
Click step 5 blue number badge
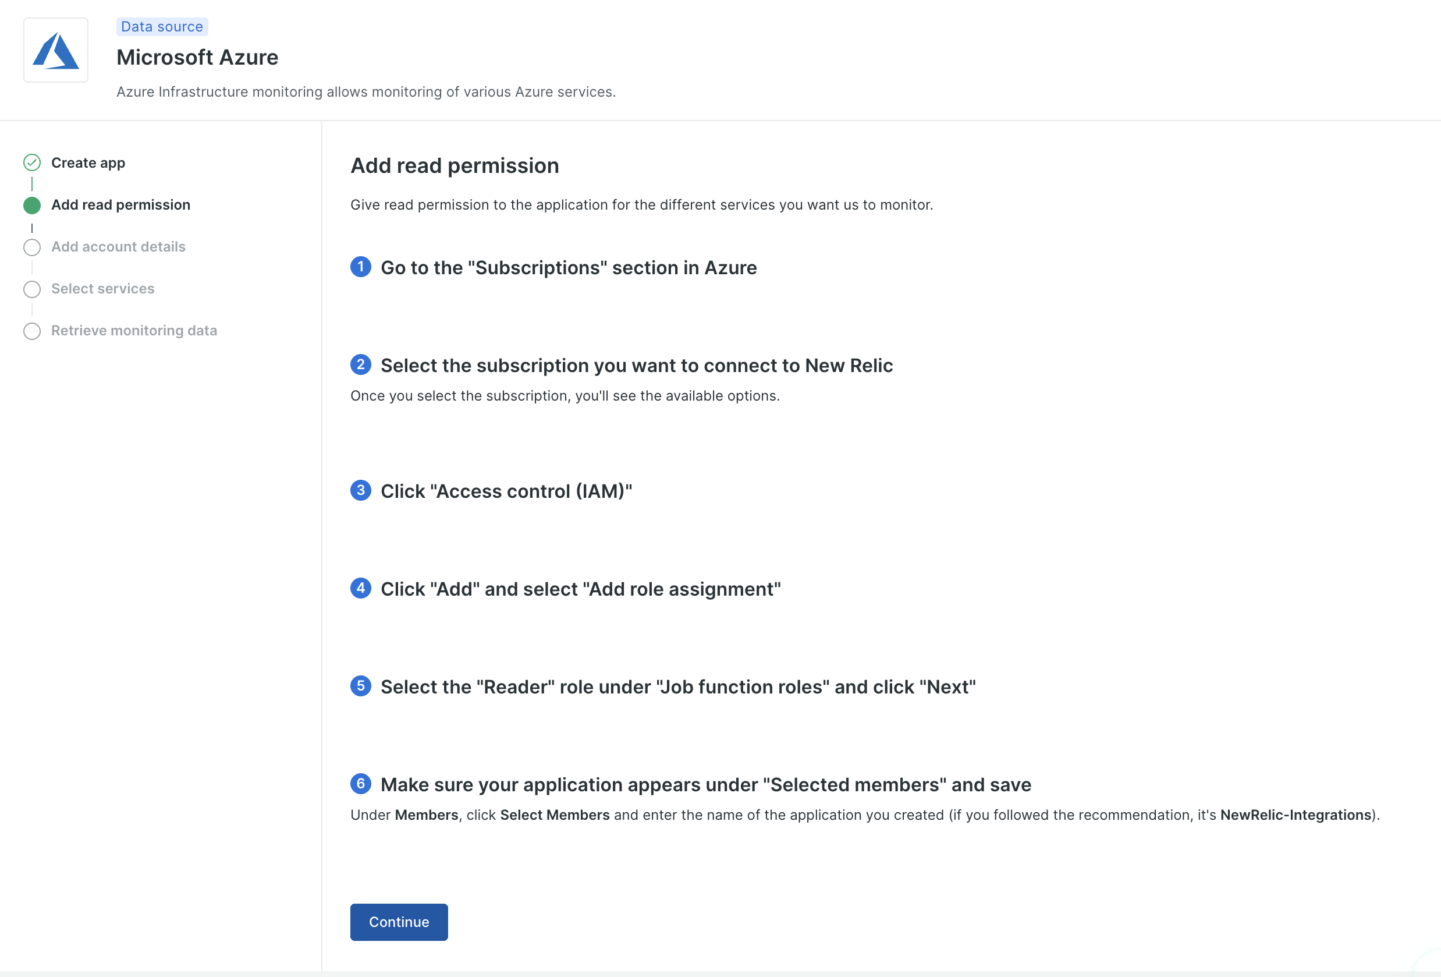(360, 686)
